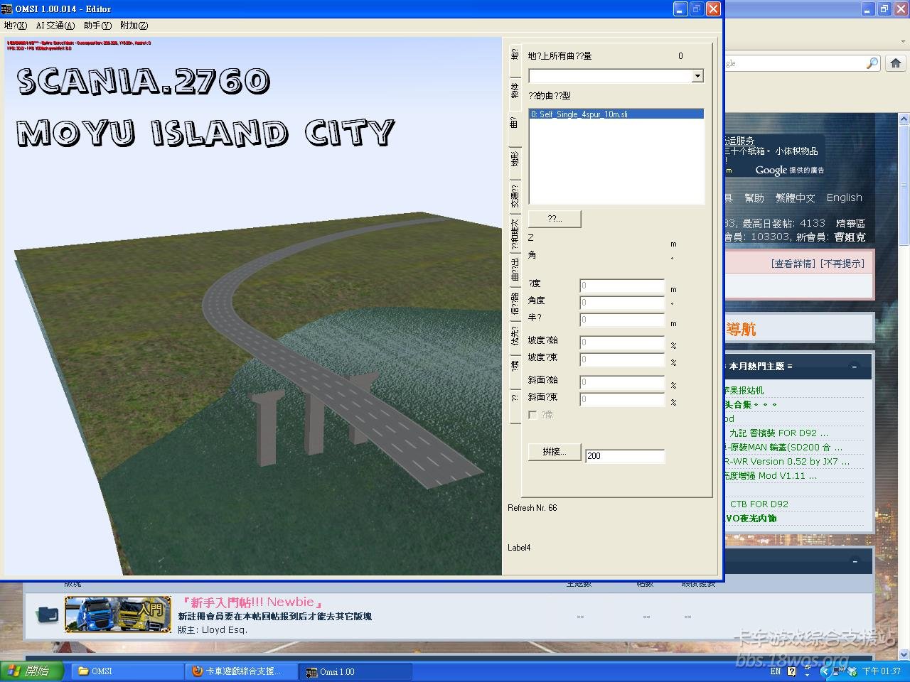This screenshot has height=682, width=910.
Task: Open the forum folder icon beside Newbie board
Action: click(48, 614)
